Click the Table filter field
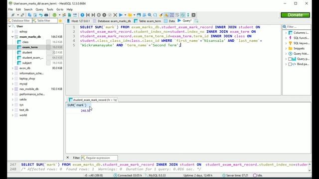 point(45,21)
